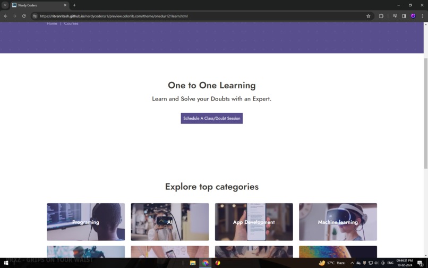Click the Chrome taskbar icon
This screenshot has width=428, height=268.
coord(206,263)
